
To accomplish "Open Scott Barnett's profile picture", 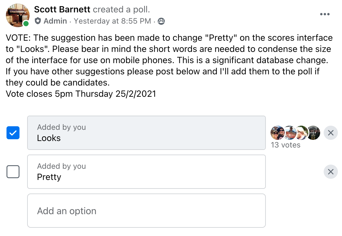I will click(x=18, y=15).
